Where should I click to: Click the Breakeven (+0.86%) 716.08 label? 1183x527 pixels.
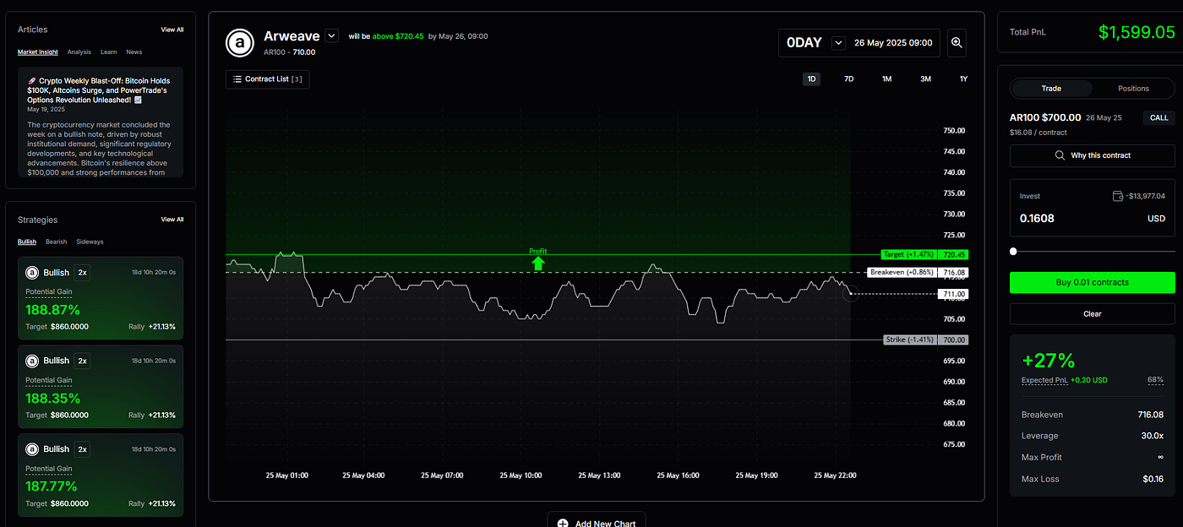point(918,273)
